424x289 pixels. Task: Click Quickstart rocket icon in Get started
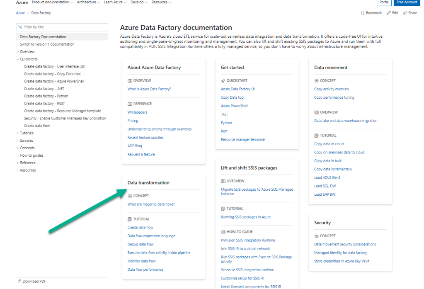223,80
